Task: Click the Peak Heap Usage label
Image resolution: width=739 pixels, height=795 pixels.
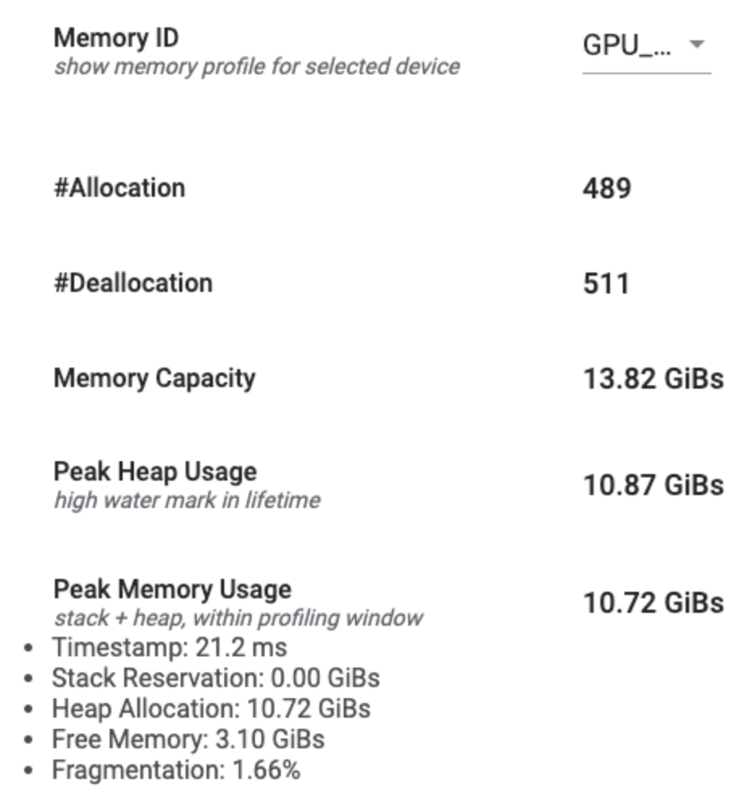Action: pyautogui.click(x=155, y=472)
